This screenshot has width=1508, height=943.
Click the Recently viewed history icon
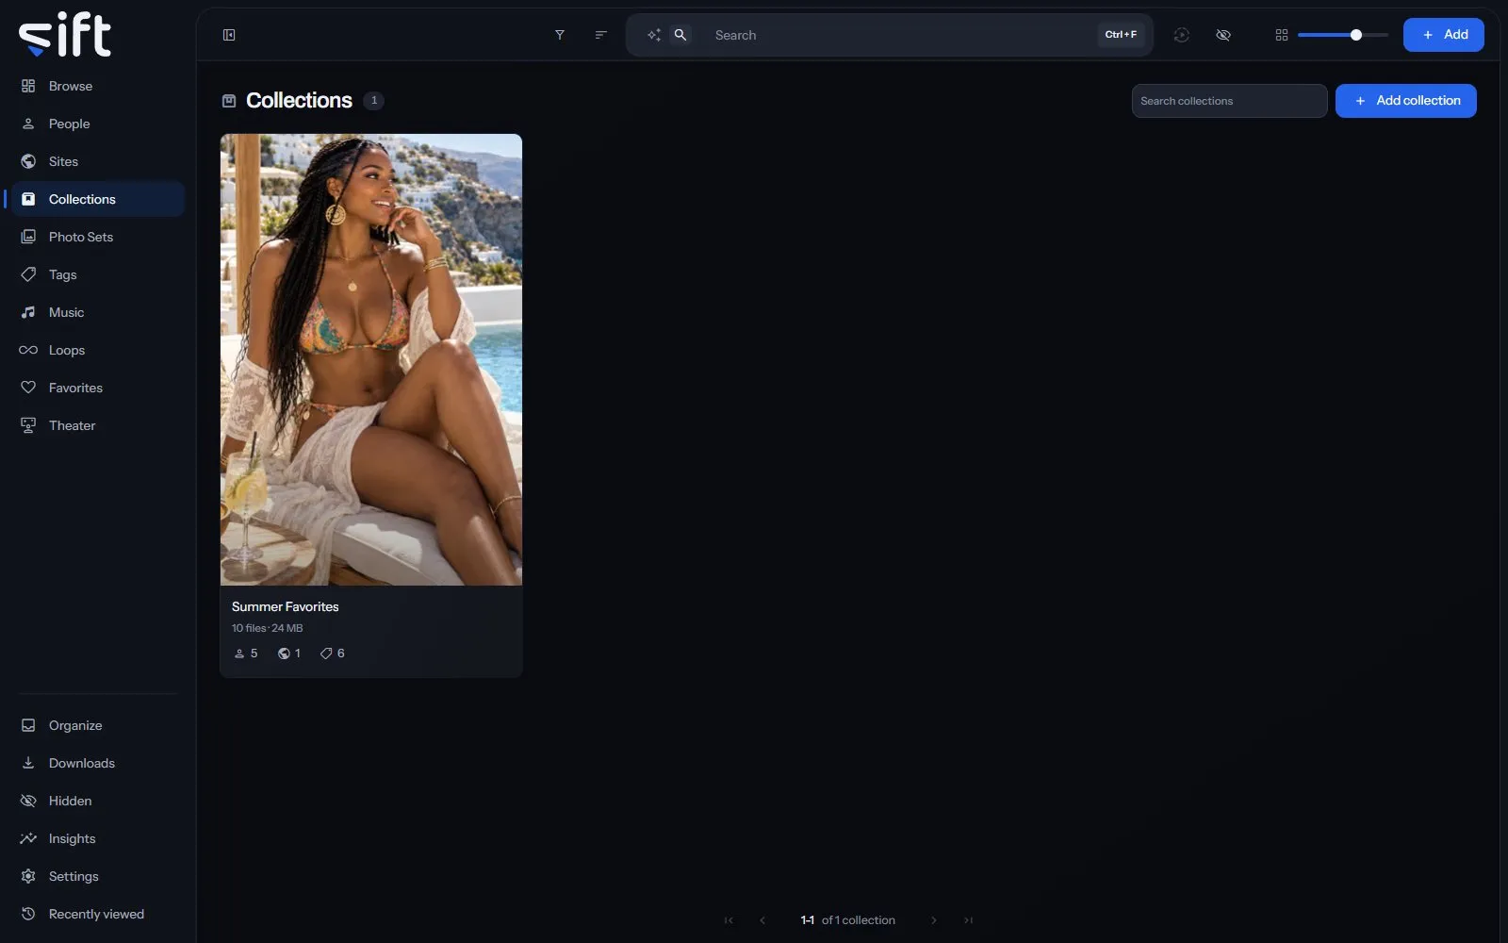(x=28, y=914)
